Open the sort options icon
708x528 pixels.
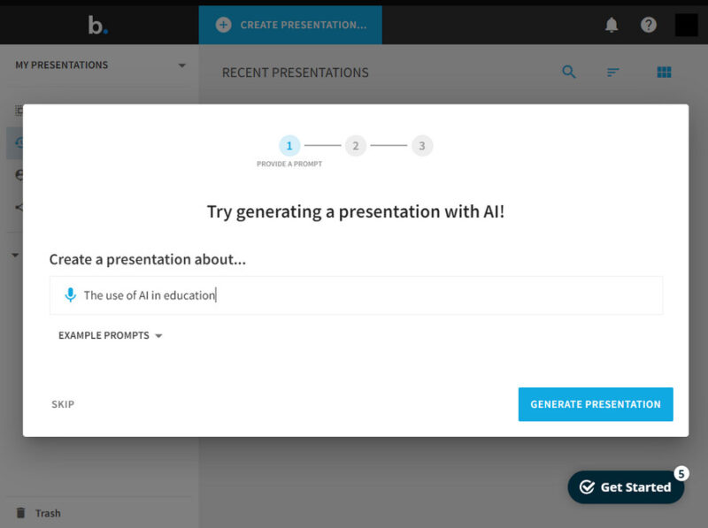coord(613,72)
